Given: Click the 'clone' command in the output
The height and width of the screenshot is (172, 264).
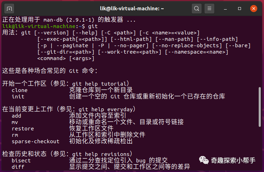Looking at the screenshot, I should (x=19, y=90).
